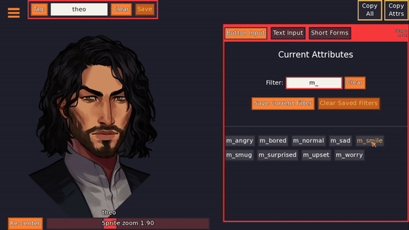Toggle the m_smile attribute

click(x=370, y=140)
